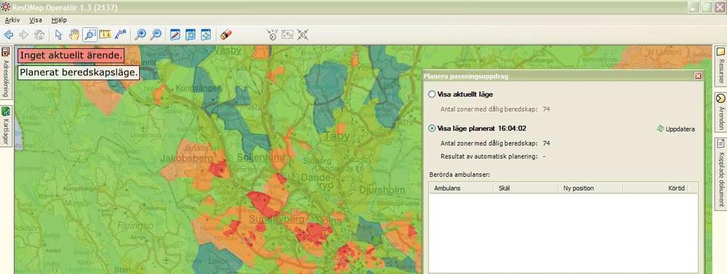Screen dimensions: 727x274
Task: Select the zoom-to-area magnifier tool
Action: (90, 34)
